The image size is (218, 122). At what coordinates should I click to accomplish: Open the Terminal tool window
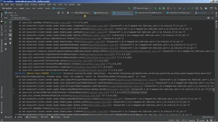click(x=56, y=117)
